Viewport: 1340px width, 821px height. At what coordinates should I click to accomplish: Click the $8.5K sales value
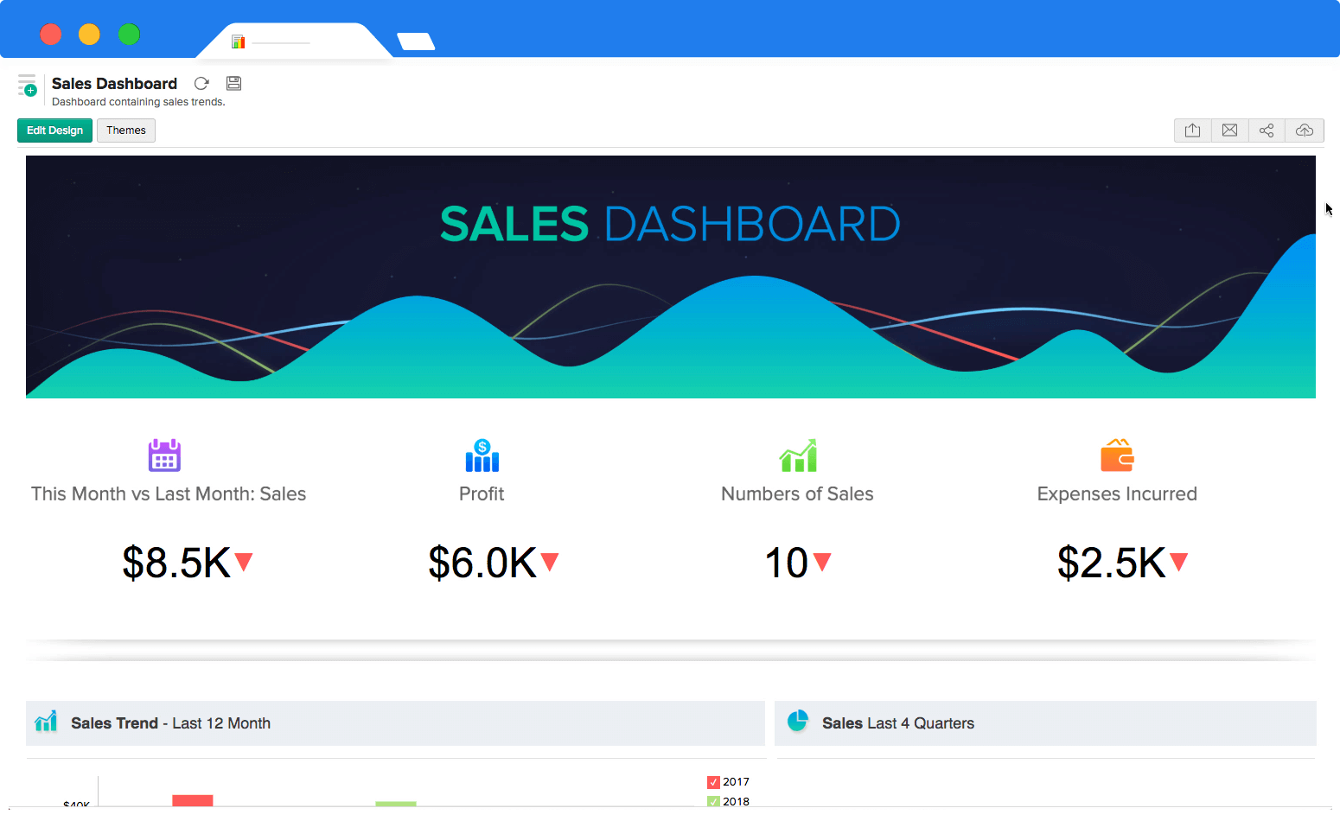tap(176, 563)
